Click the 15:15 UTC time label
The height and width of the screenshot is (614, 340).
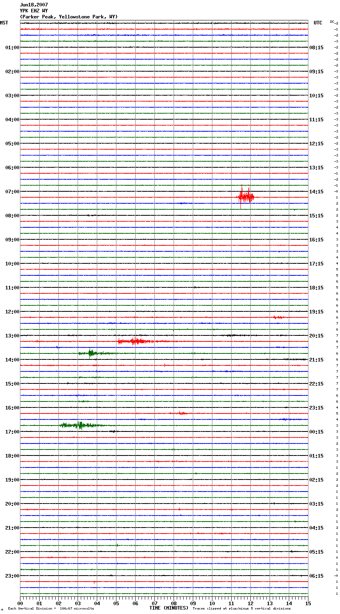click(316, 216)
